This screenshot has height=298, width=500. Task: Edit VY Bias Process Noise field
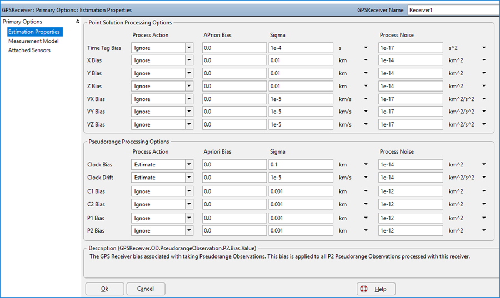click(411, 112)
